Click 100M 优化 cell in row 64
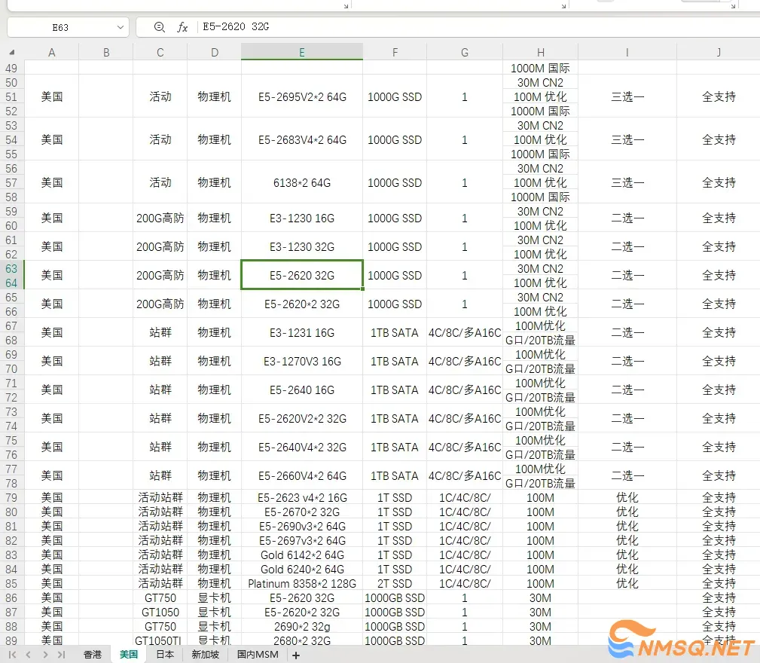 [540, 283]
